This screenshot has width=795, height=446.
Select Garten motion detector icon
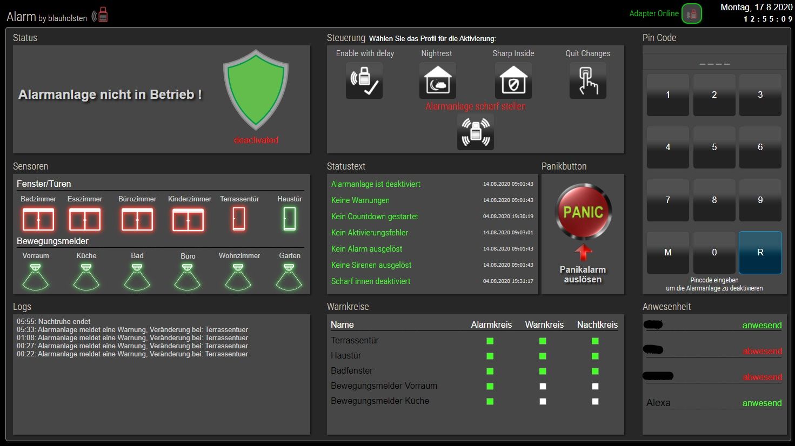[289, 277]
